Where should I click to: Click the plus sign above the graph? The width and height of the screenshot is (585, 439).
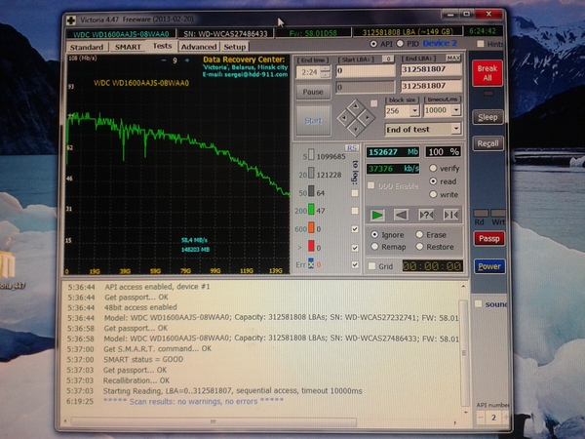tap(185, 60)
